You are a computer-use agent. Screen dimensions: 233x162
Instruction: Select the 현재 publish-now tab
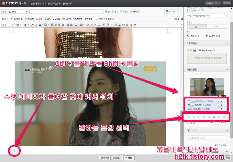pos(197,26)
